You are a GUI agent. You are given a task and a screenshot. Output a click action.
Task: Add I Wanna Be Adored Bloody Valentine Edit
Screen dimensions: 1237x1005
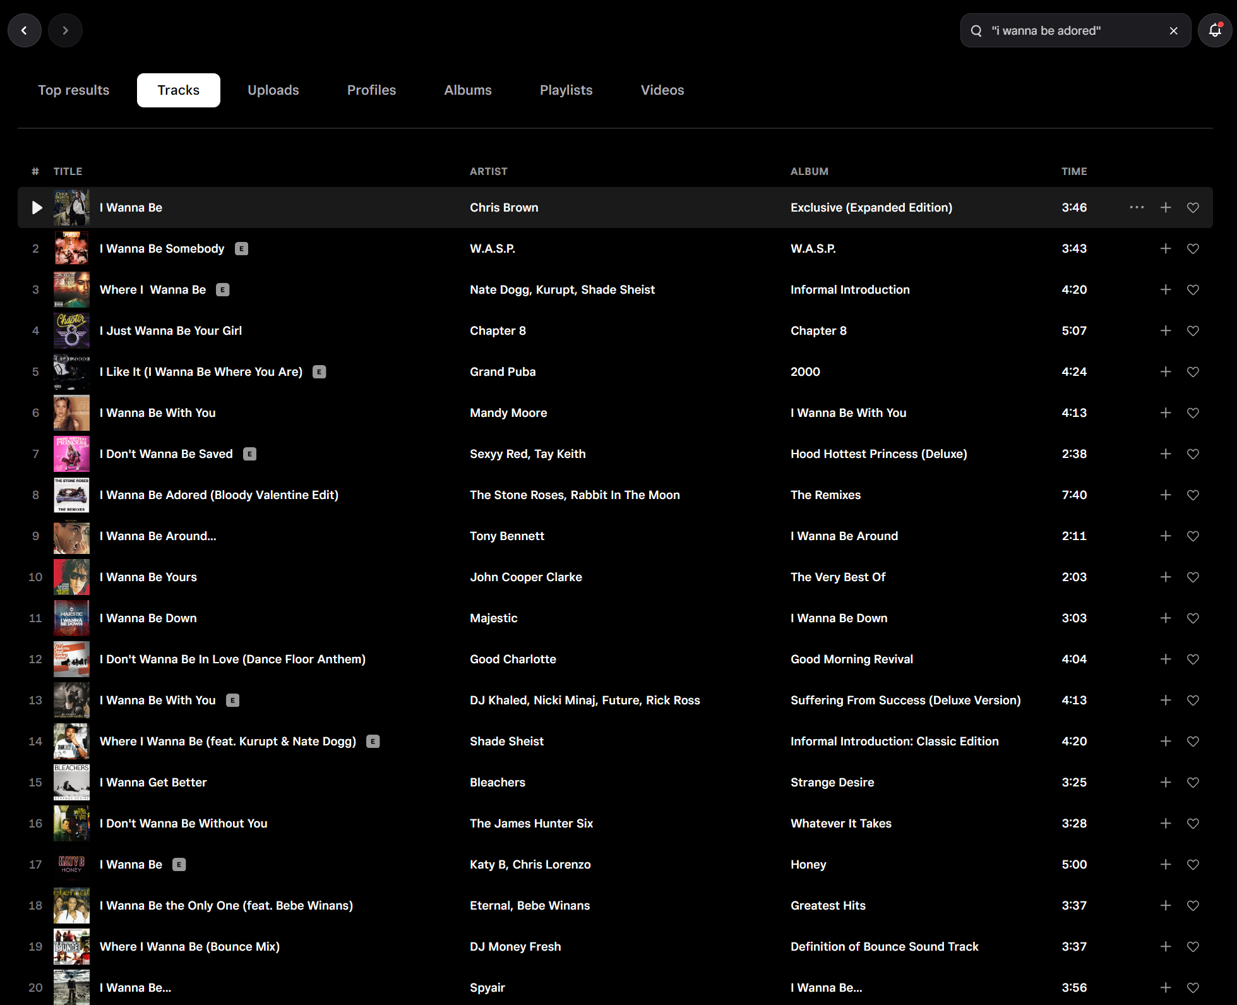point(1165,495)
